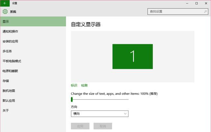
Task: Open 存储 settings page
Action: coord(33,81)
